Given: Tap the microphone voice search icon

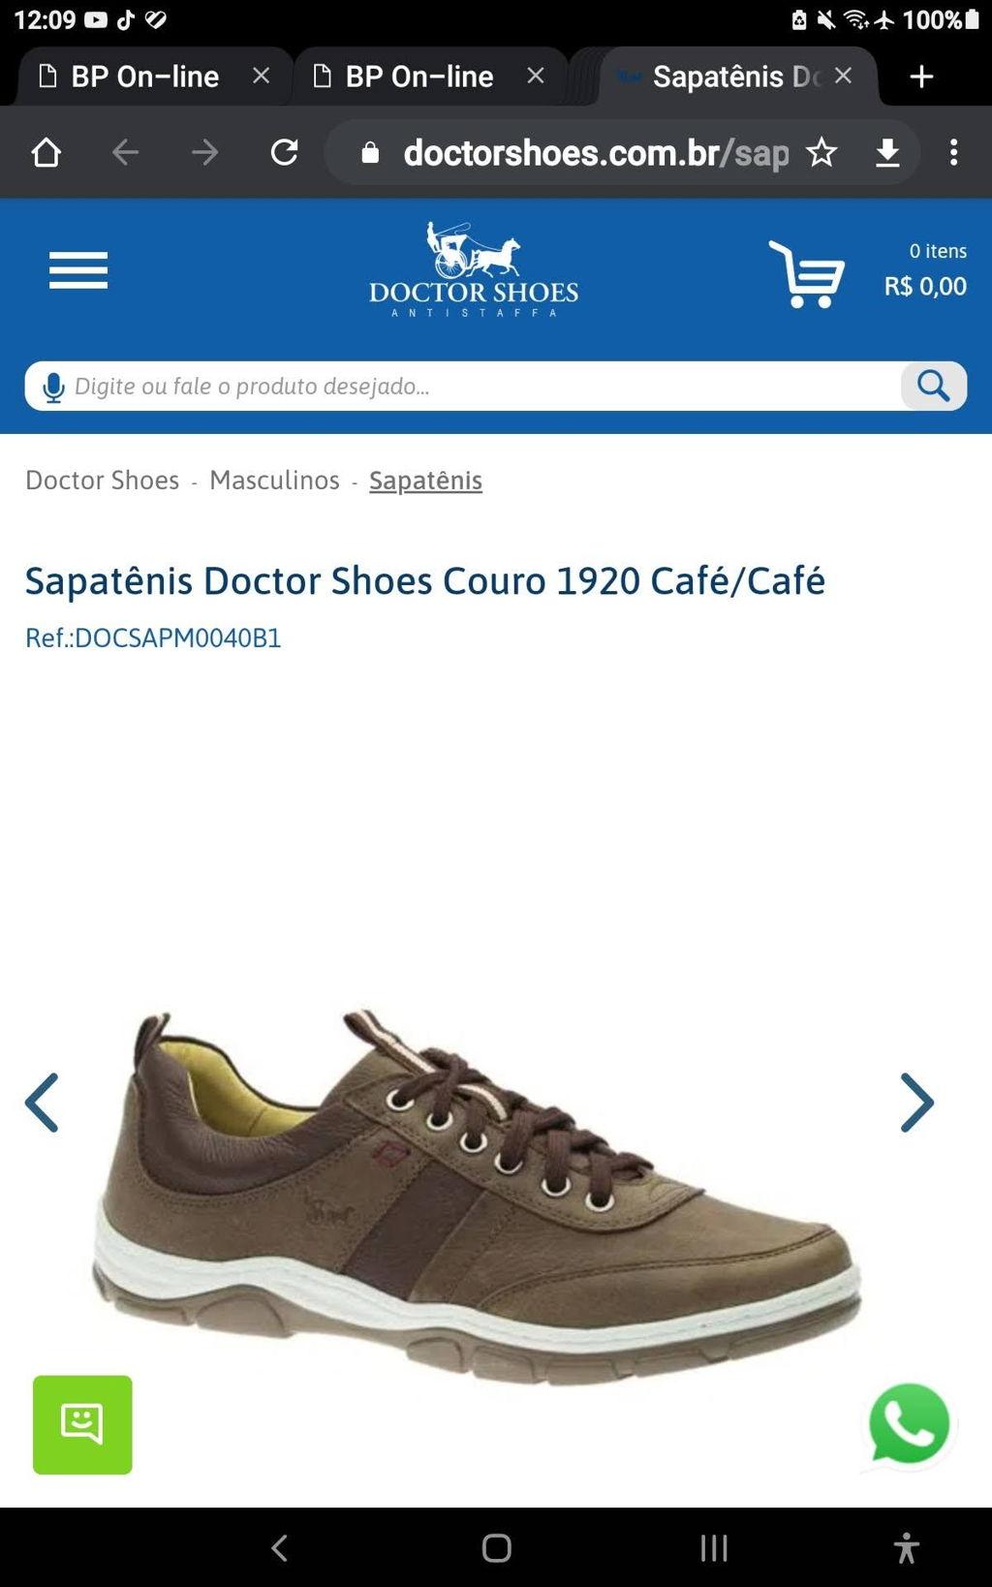Looking at the screenshot, I should click(53, 388).
